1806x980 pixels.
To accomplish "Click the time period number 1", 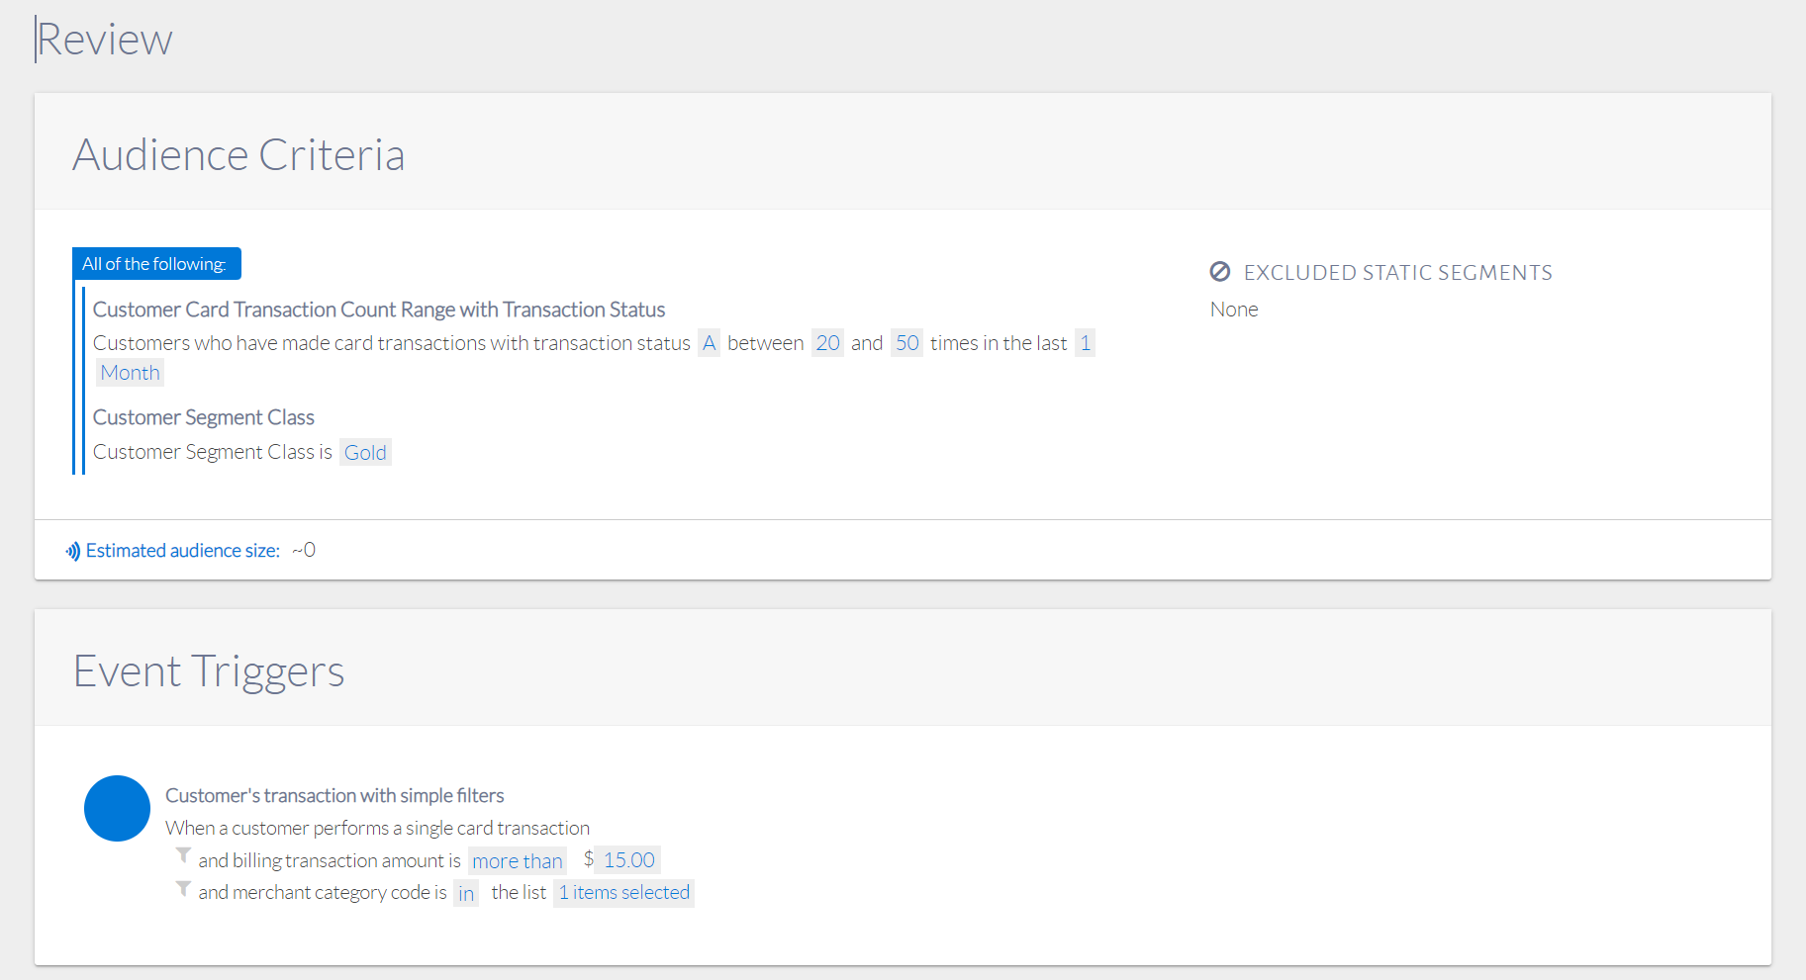I will pos(1085,343).
